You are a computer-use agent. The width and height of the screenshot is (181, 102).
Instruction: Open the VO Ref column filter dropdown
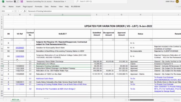(x=25, y=40)
